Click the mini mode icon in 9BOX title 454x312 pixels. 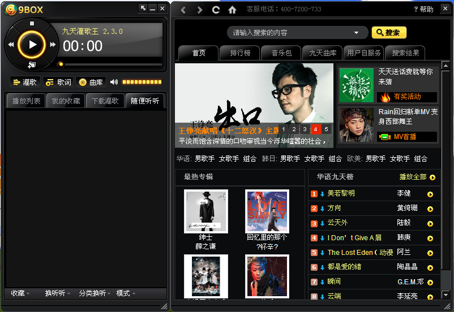(x=143, y=8)
